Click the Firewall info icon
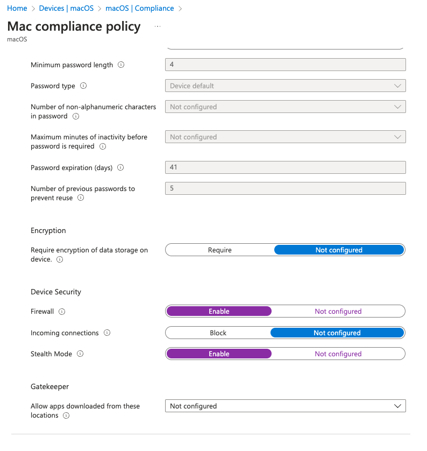 (62, 312)
